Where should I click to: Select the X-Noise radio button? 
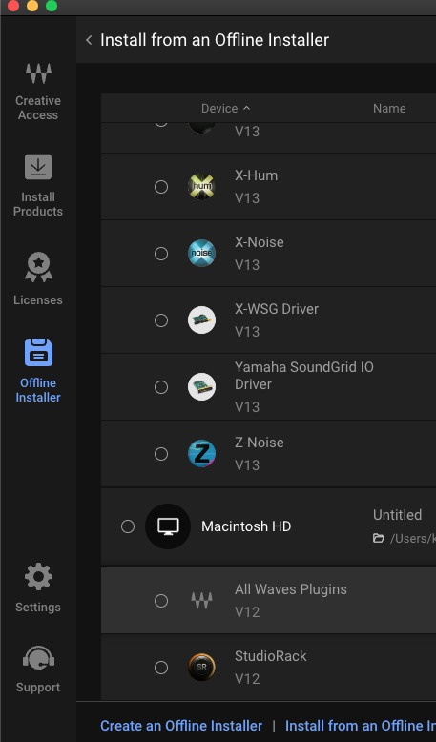click(x=161, y=254)
